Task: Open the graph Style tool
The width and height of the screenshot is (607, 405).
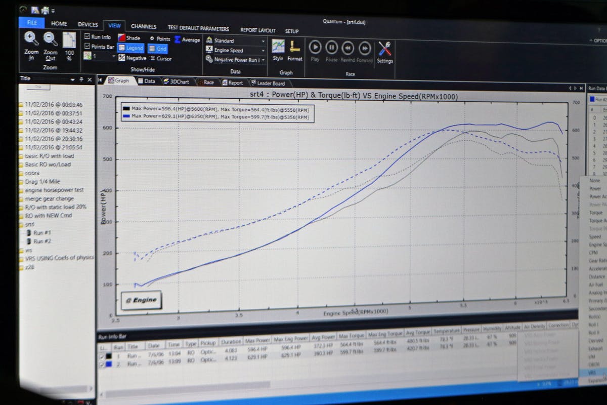Action: tap(278, 47)
